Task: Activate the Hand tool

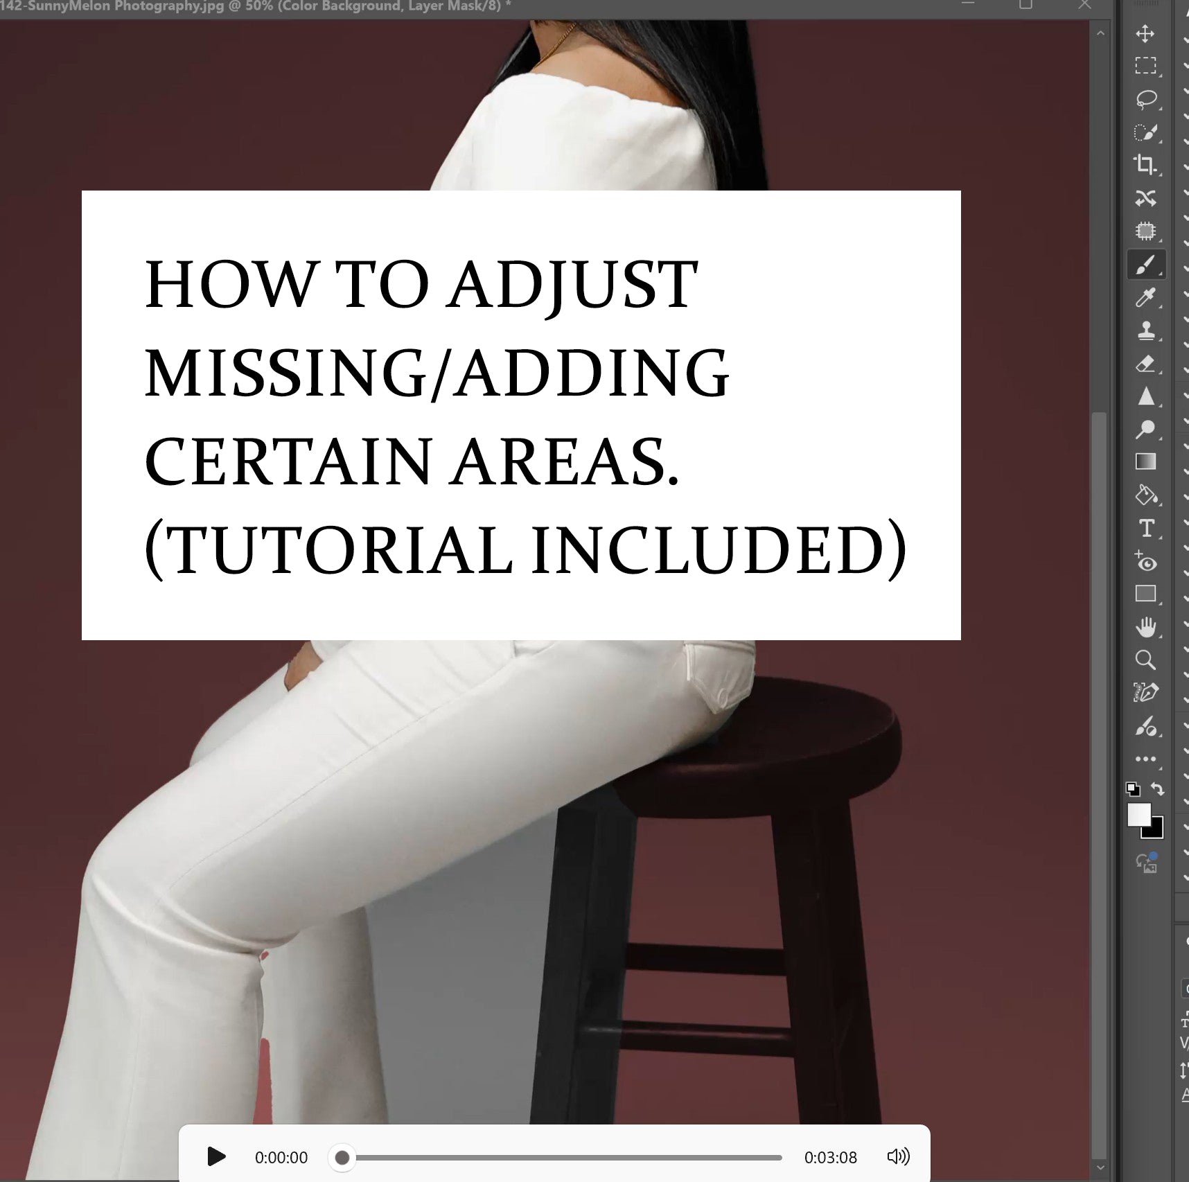Action: point(1145,627)
